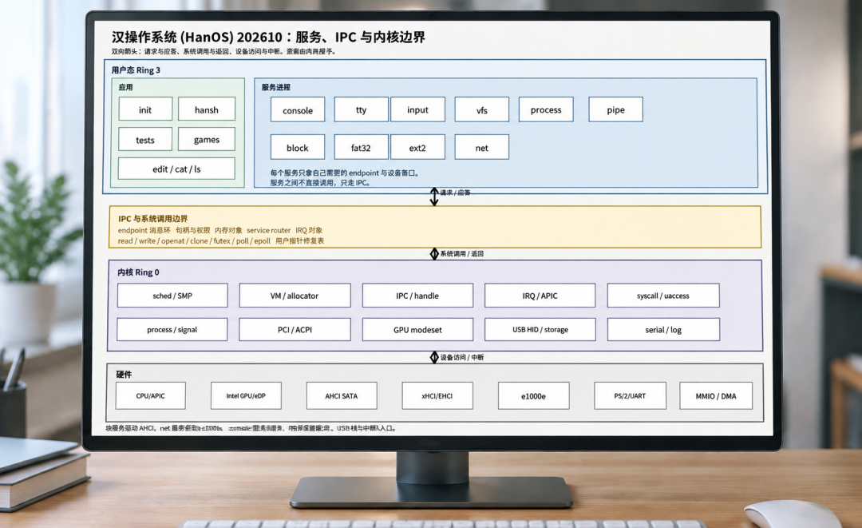This screenshot has width=862, height=528.
Task: Click the tty service box
Action: [362, 109]
